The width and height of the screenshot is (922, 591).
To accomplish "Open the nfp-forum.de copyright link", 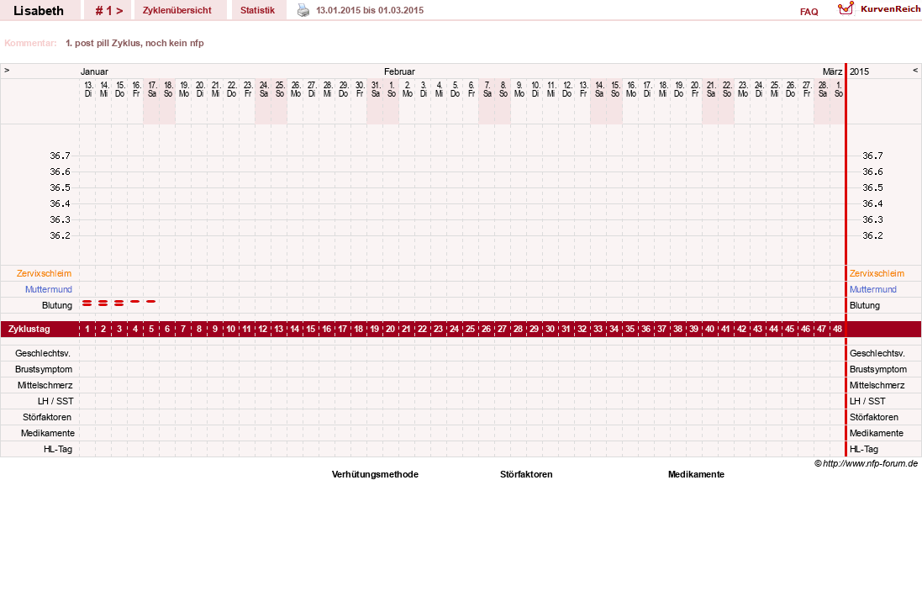I will click(x=867, y=463).
